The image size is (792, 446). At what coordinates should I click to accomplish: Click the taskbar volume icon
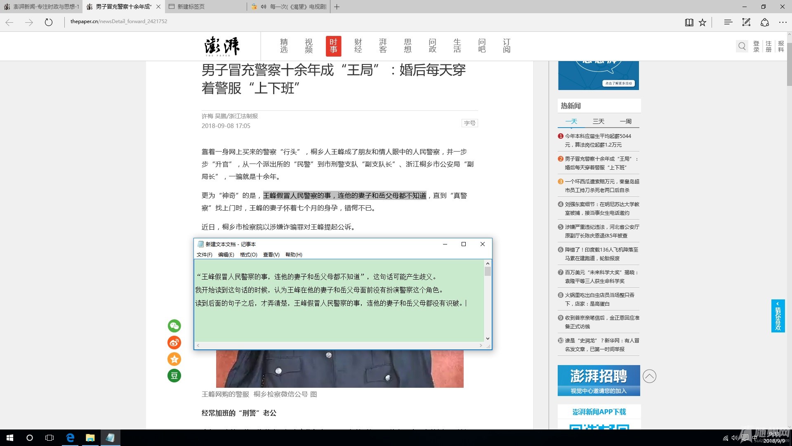tap(734, 438)
